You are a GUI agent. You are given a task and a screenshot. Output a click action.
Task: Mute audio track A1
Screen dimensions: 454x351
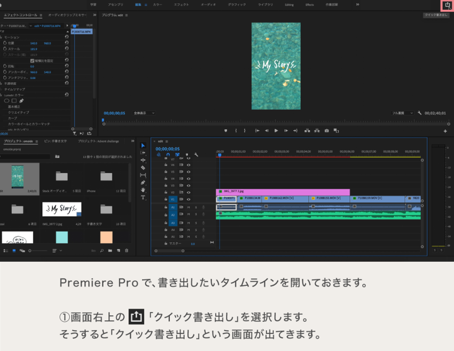coord(189,208)
